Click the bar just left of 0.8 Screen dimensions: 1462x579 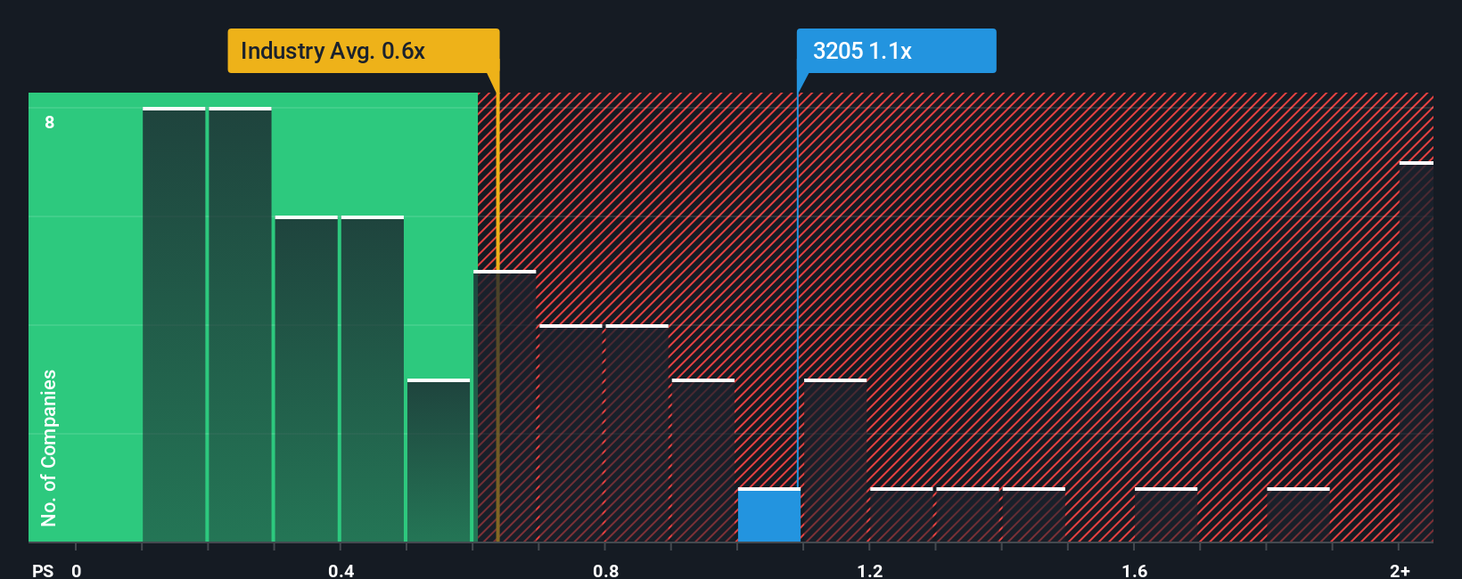571,433
